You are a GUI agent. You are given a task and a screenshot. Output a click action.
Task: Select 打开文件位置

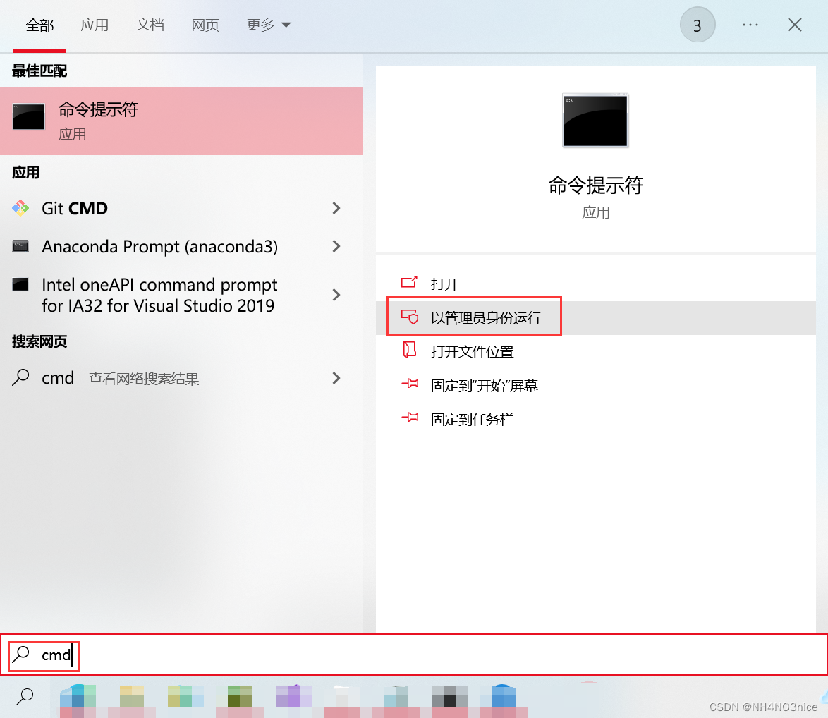596,352
